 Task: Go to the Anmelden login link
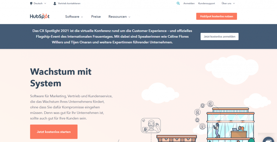click(x=189, y=3)
